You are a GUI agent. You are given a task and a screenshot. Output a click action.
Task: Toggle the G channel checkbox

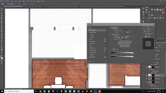click(x=122, y=38)
